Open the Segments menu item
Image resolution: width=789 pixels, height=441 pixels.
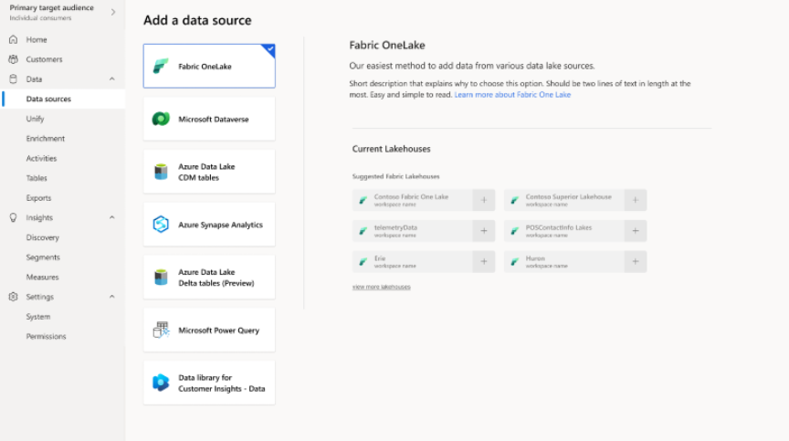(43, 257)
